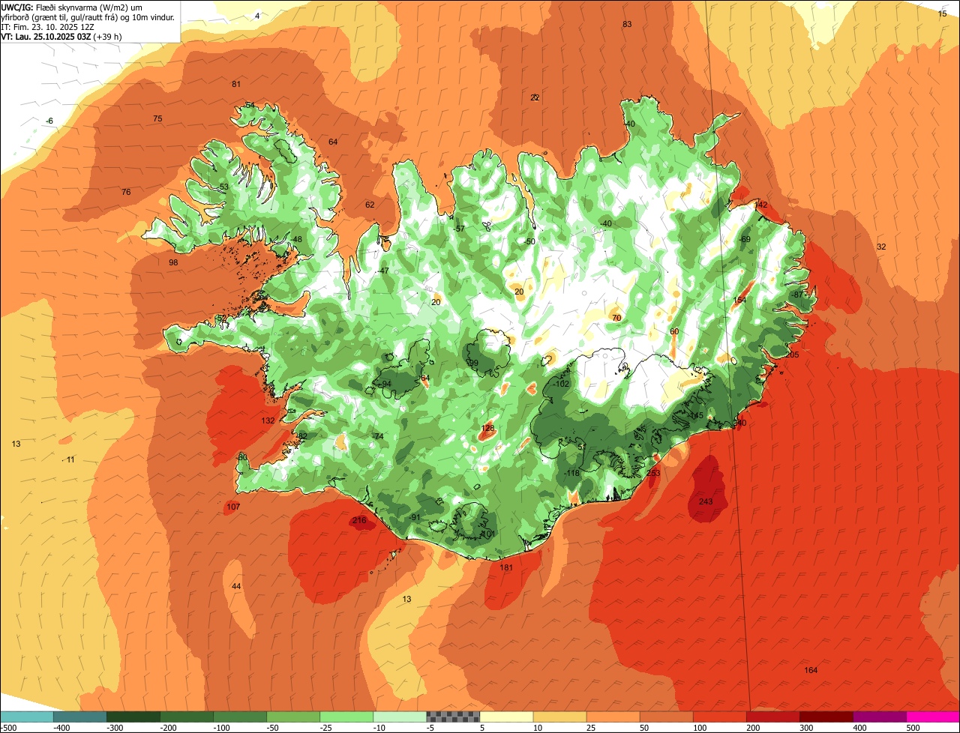Click the map value 164 in the southeast sea
This screenshot has width=960, height=733.
(811, 670)
